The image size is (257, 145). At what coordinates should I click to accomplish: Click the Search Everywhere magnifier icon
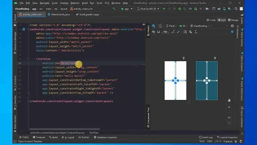236,9
